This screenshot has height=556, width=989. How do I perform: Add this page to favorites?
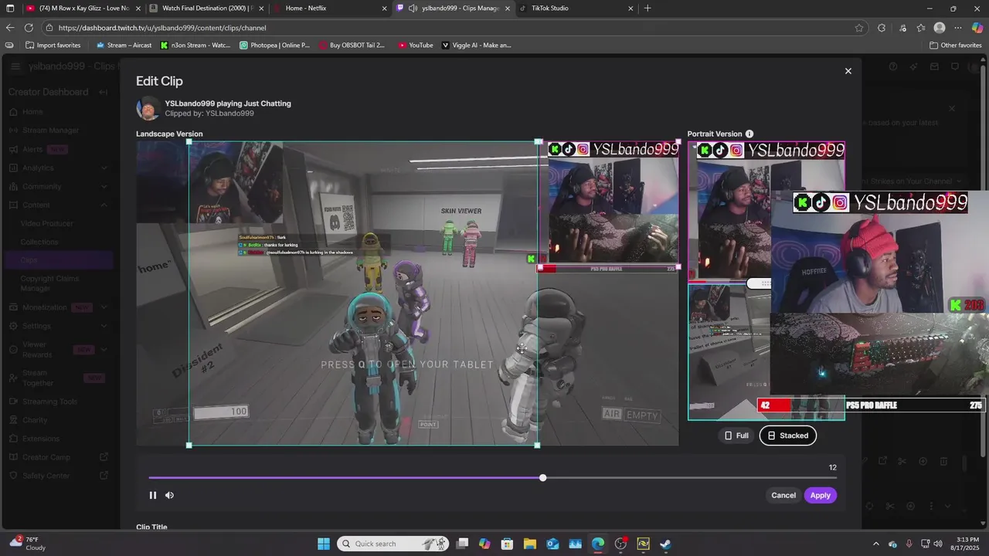(859, 28)
